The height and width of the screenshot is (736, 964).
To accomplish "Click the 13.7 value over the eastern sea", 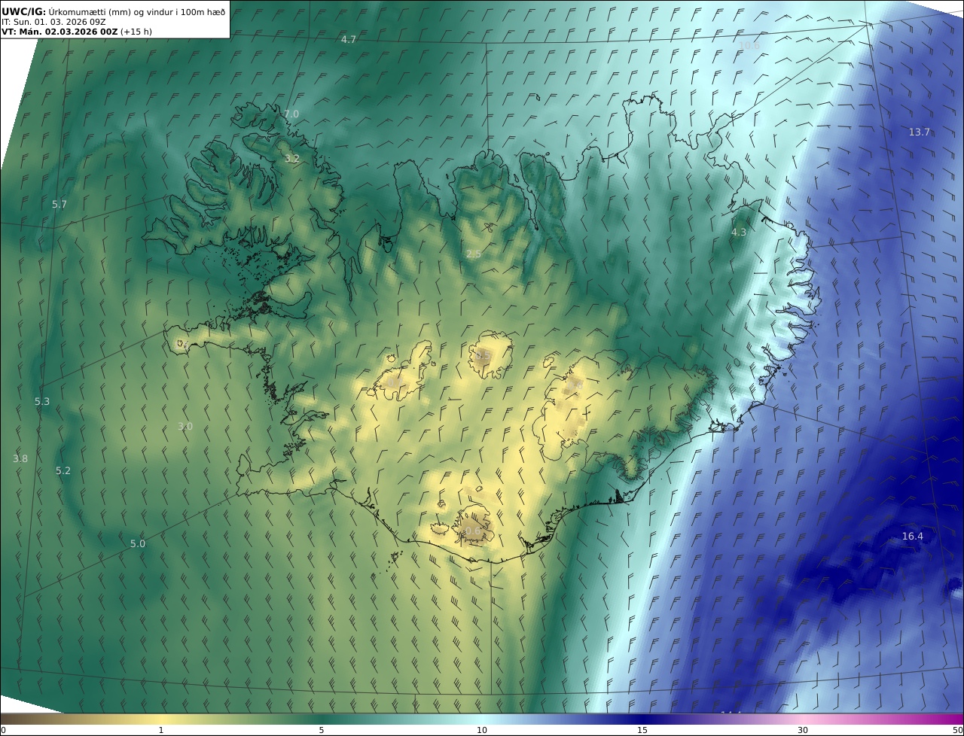I will pyautogui.click(x=920, y=132).
